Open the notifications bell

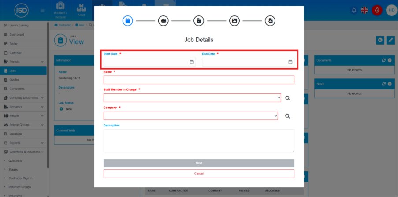click(354, 10)
